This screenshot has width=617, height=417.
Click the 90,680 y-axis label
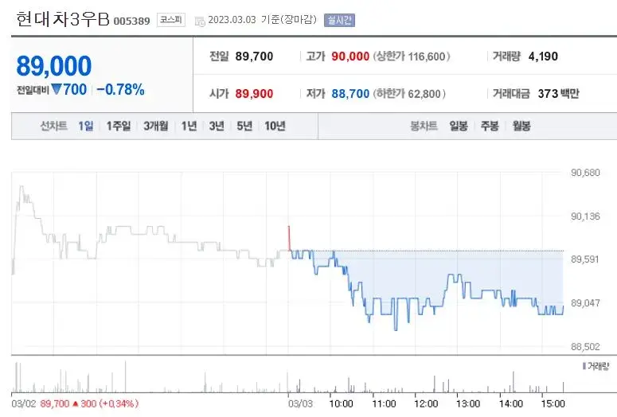[x=585, y=173]
